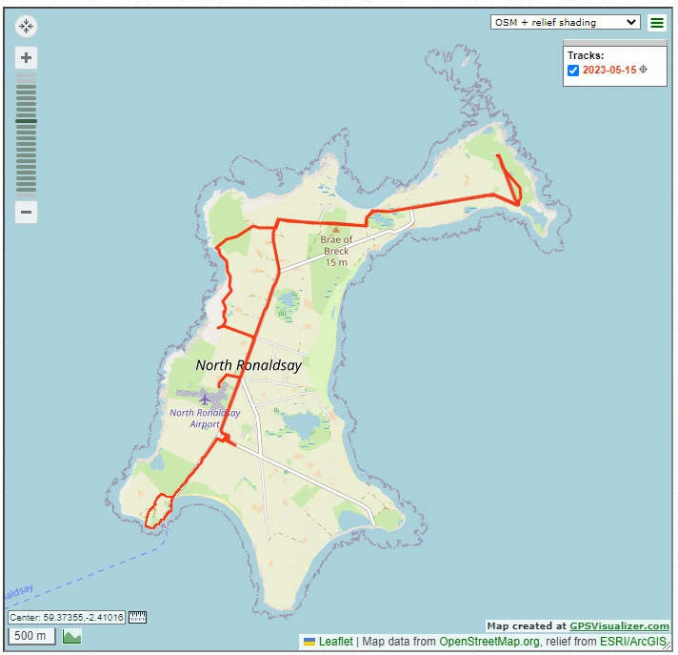This screenshot has width=678, height=655.
Task: Click the zoom-to-track target icon
Action: pyautogui.click(x=643, y=70)
